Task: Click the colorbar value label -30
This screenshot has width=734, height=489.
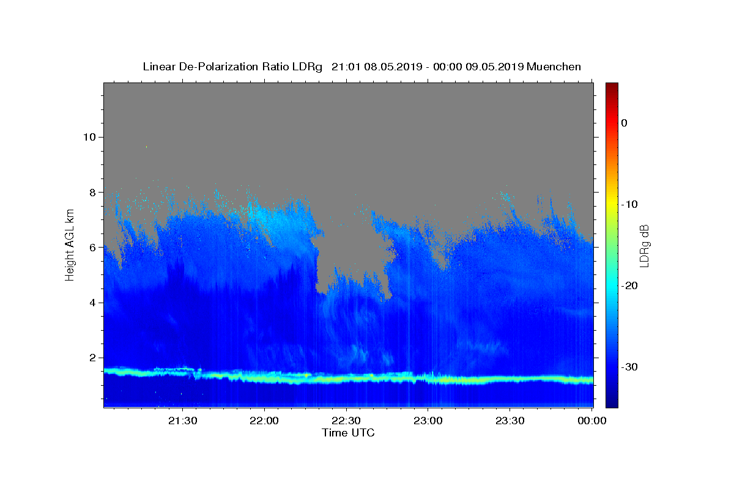Action: pyautogui.click(x=629, y=367)
